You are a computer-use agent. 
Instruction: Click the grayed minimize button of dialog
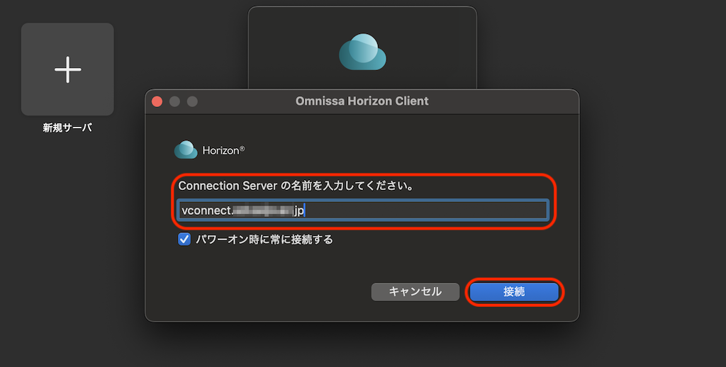174,101
